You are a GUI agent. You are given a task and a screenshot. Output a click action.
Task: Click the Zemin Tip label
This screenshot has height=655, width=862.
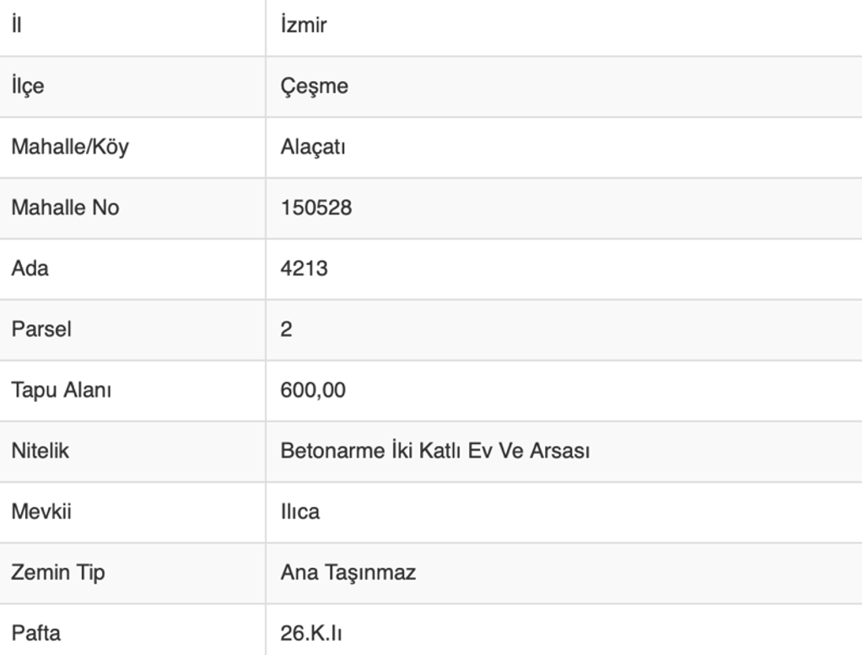(58, 572)
